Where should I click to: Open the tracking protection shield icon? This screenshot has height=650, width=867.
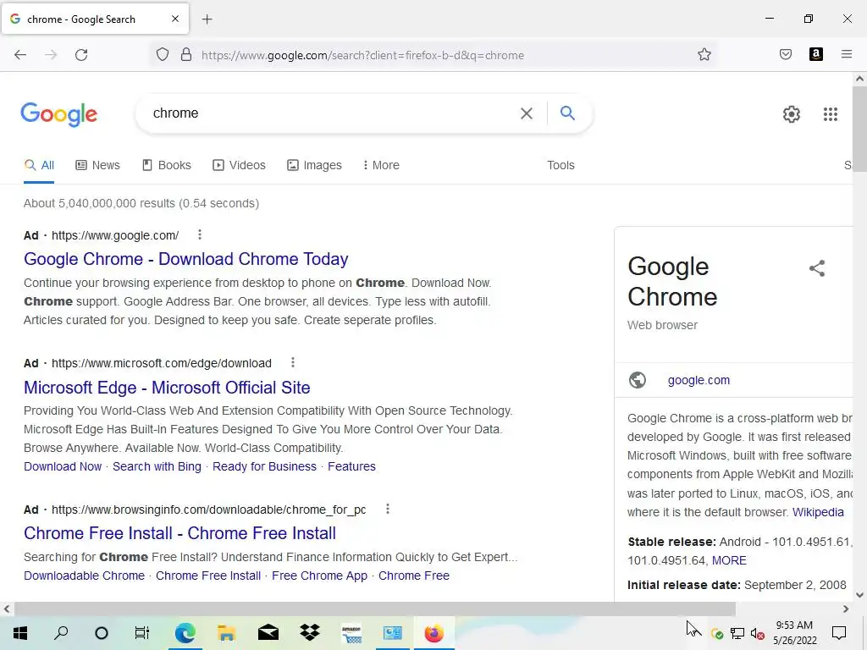pyautogui.click(x=162, y=54)
